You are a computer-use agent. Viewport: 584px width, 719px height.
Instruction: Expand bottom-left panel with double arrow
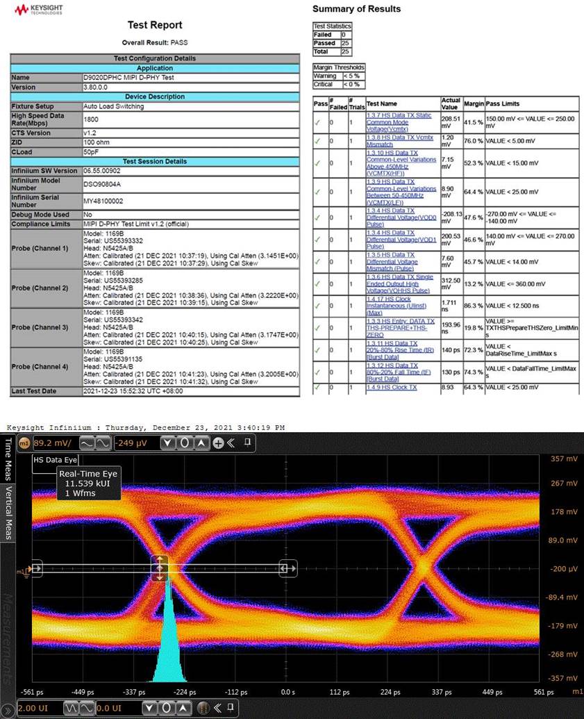(x=8, y=710)
